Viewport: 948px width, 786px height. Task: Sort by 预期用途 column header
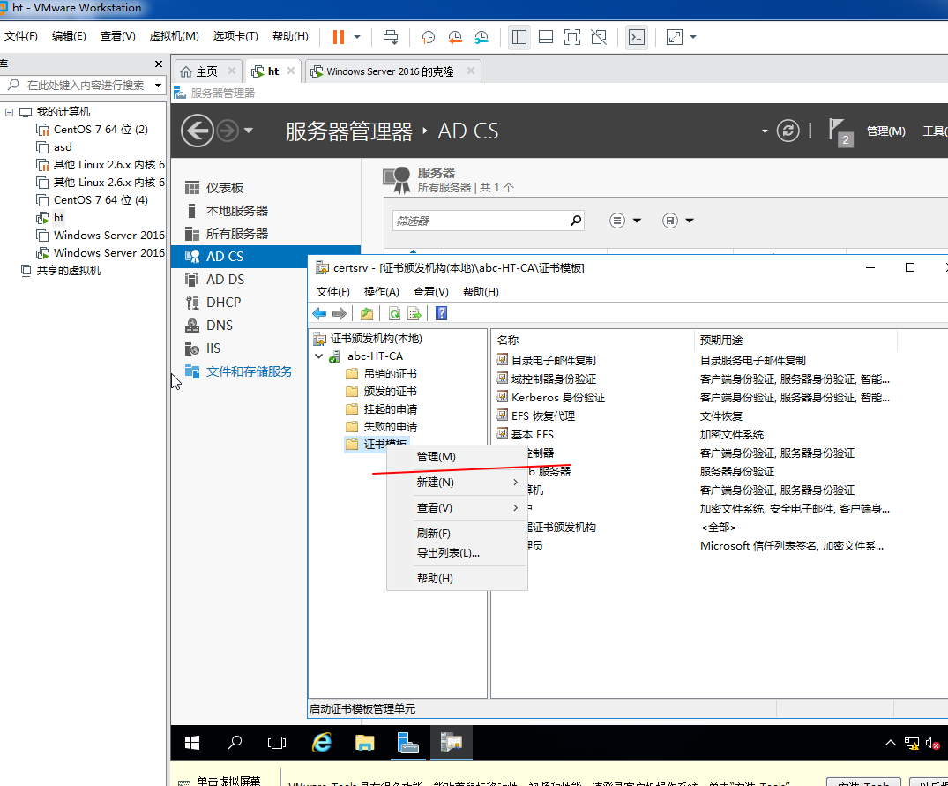[795, 341]
